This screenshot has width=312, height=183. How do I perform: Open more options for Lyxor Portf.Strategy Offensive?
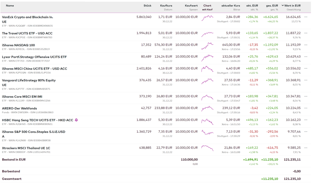(306, 57)
